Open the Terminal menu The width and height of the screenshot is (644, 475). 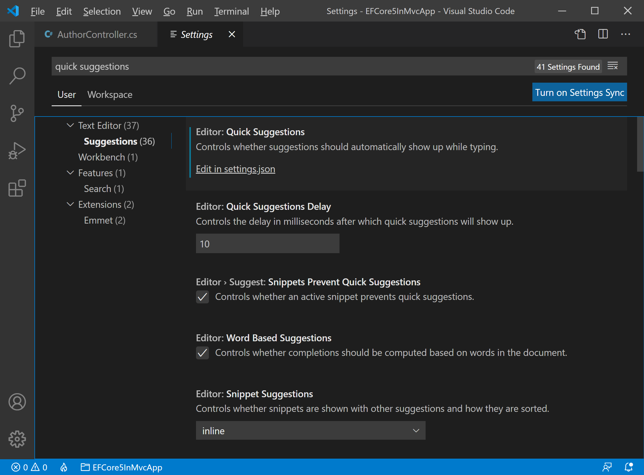pos(231,11)
